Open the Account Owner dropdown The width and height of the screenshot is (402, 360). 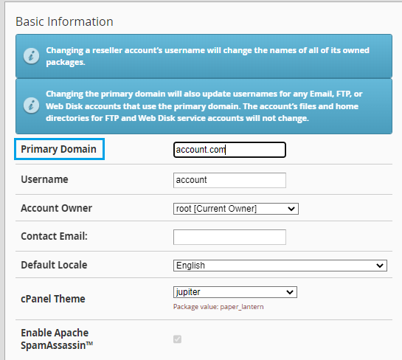pyautogui.click(x=236, y=209)
